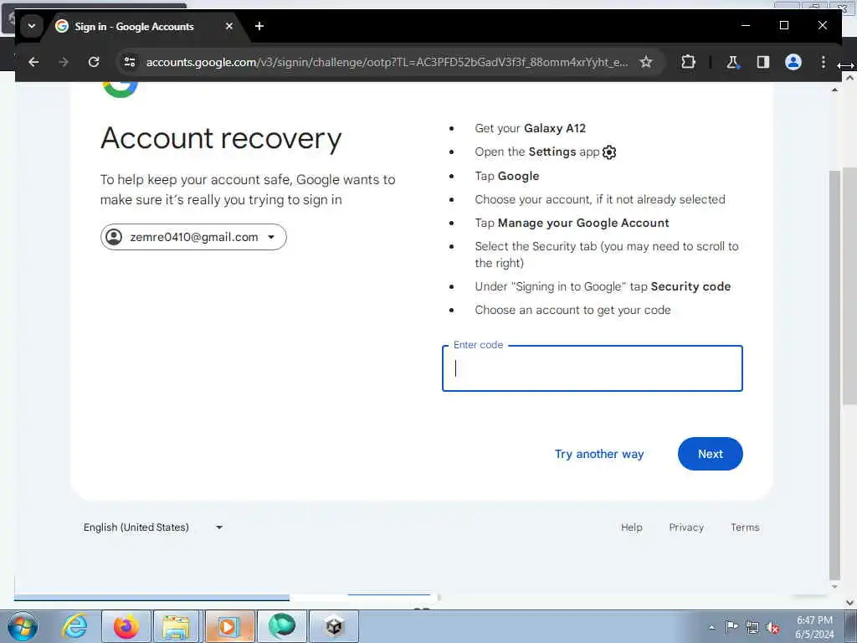This screenshot has height=643, width=857.
Task: Open a new browser tab
Action: coord(259,26)
